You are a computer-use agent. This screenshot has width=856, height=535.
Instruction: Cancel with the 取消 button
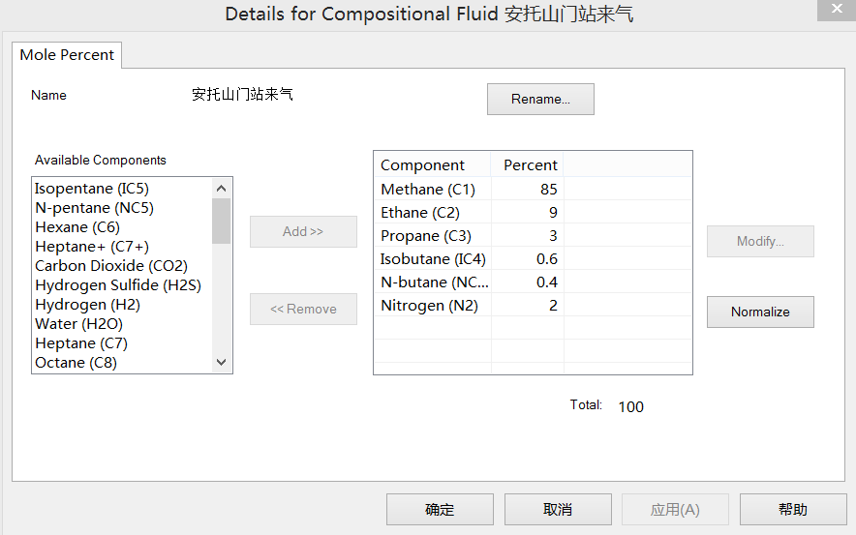(558, 510)
